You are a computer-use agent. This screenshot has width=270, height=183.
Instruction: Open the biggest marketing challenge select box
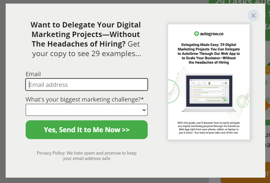click(87, 110)
